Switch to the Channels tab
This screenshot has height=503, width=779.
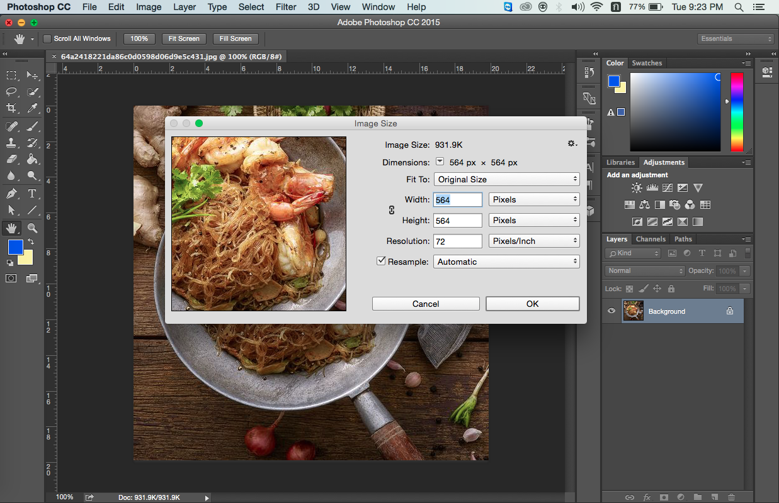click(651, 239)
